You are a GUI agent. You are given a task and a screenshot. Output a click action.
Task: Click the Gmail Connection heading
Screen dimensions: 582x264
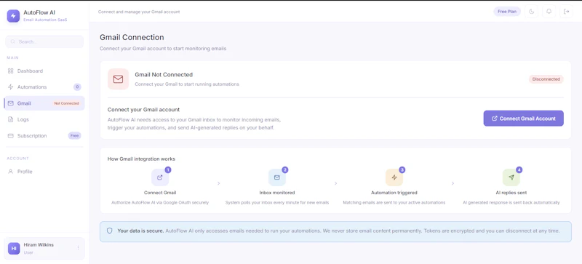pos(132,38)
